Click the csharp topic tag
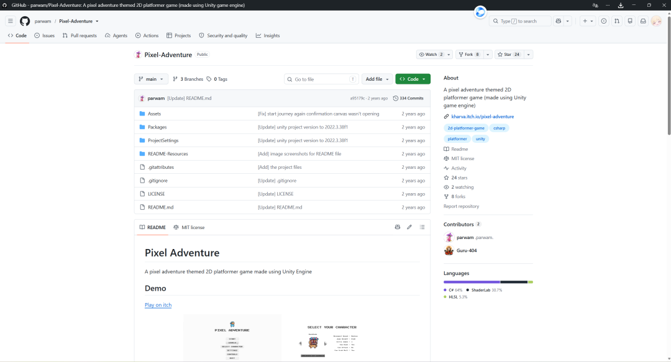 point(499,128)
